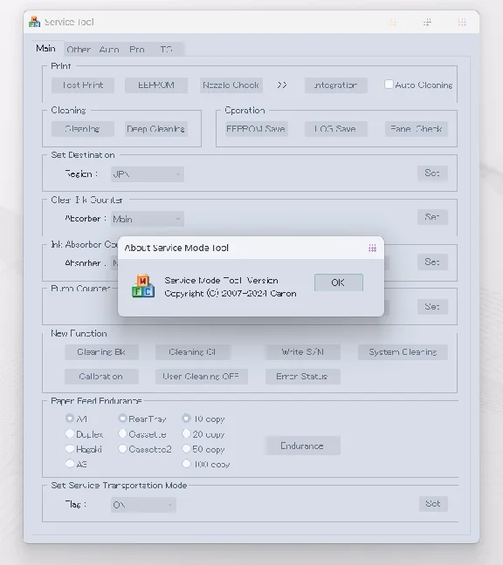Enable the Auto Cleaning checkbox

coord(389,85)
